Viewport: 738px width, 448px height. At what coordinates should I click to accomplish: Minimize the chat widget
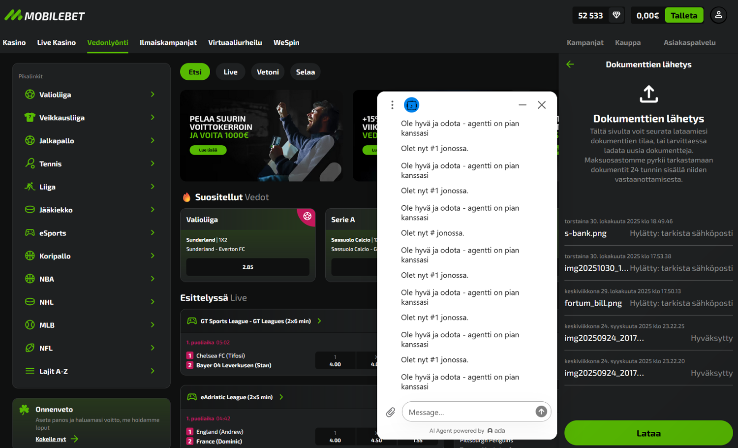tap(523, 105)
